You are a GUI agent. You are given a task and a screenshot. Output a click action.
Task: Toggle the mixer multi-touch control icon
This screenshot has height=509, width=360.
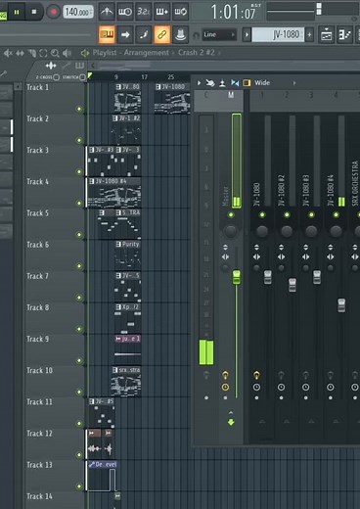tap(210, 83)
